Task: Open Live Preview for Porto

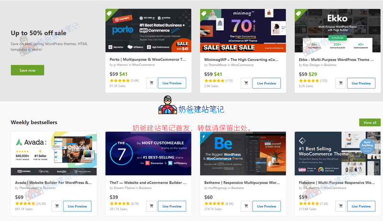Action: click(x=172, y=83)
